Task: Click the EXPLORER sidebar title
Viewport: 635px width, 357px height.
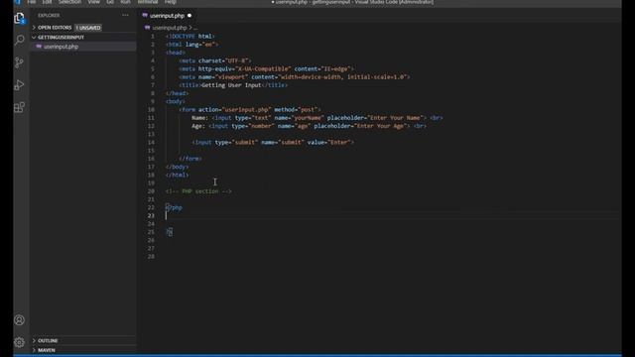Action: 49,16
